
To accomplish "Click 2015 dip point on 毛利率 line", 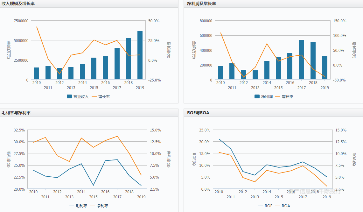I will pyautogui.click(x=93, y=185).
